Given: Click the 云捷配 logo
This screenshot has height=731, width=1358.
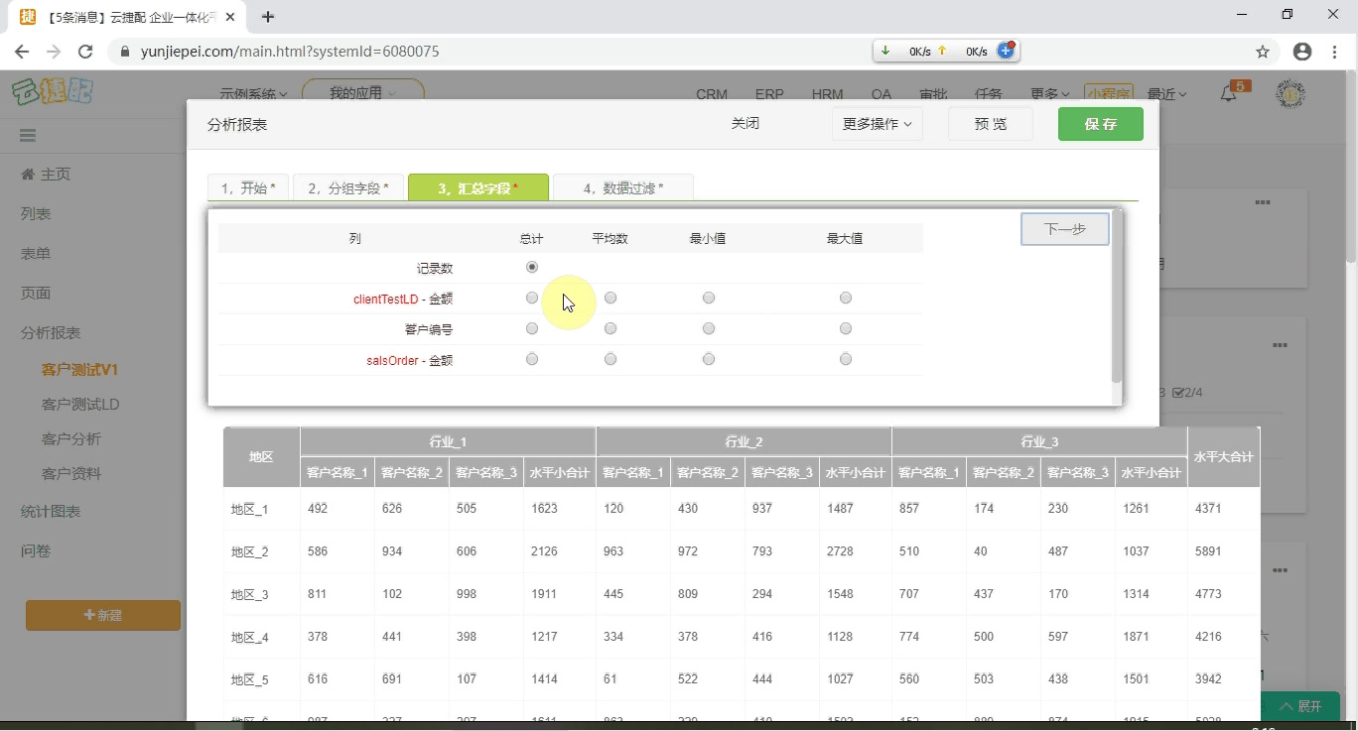Looking at the screenshot, I should click(53, 92).
